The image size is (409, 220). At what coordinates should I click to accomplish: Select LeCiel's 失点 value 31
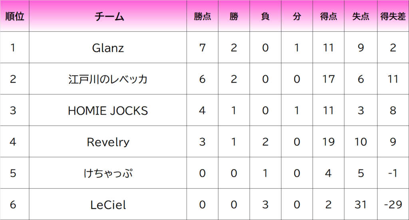(361, 204)
